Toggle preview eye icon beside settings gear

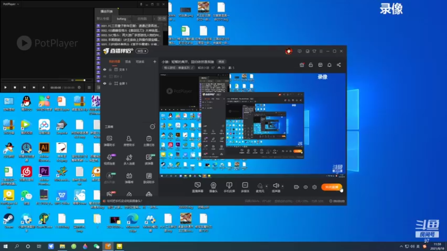[306, 187]
